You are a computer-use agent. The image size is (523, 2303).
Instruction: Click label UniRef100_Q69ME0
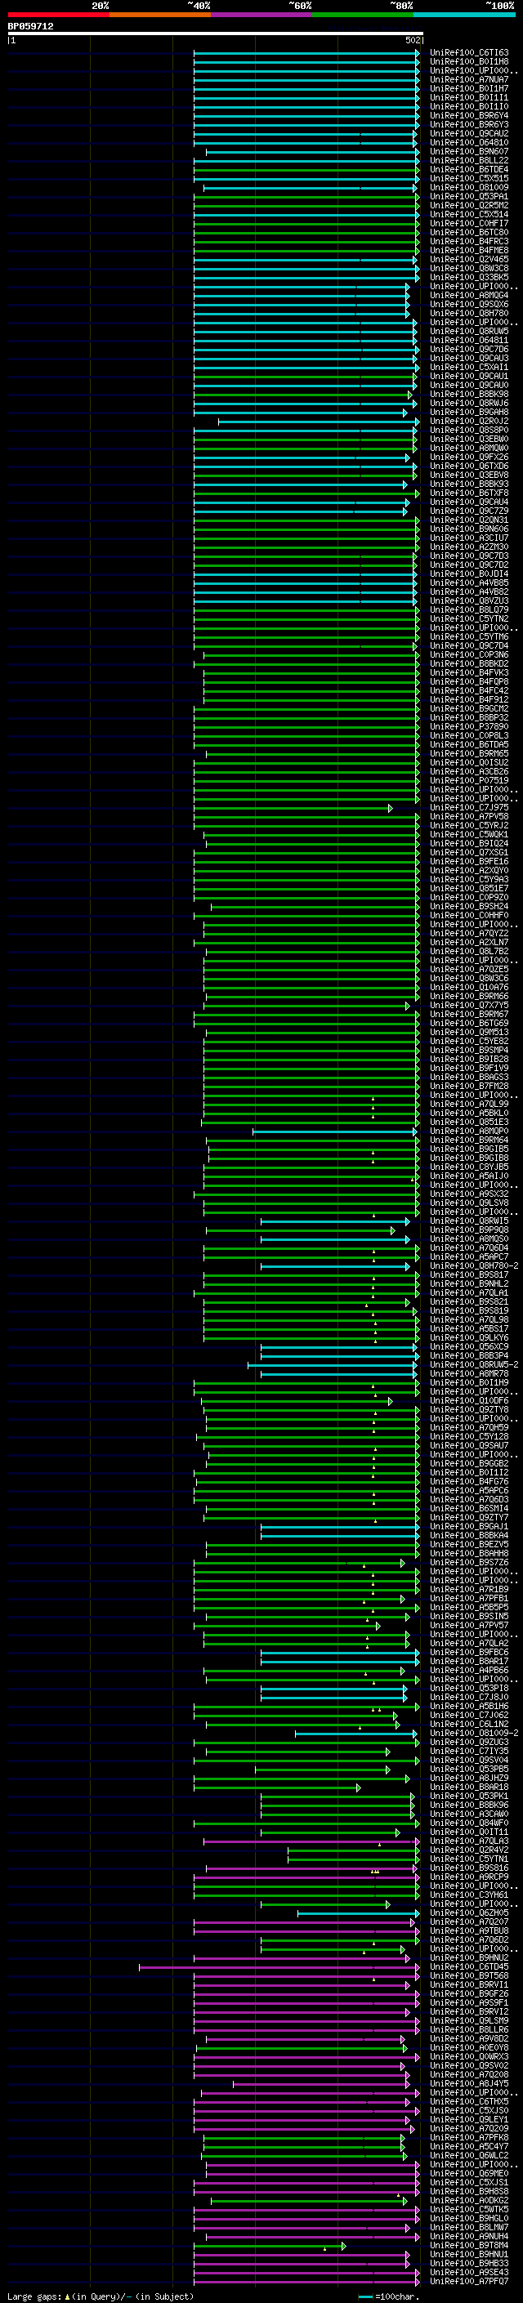(468, 2173)
